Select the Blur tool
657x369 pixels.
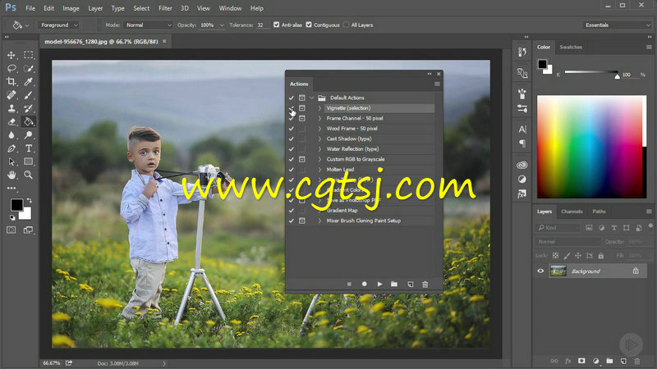pyautogui.click(x=11, y=134)
